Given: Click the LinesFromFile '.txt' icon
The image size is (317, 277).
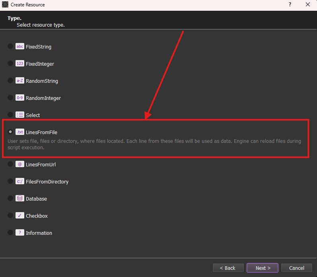Looking at the screenshot, I should (20, 132).
